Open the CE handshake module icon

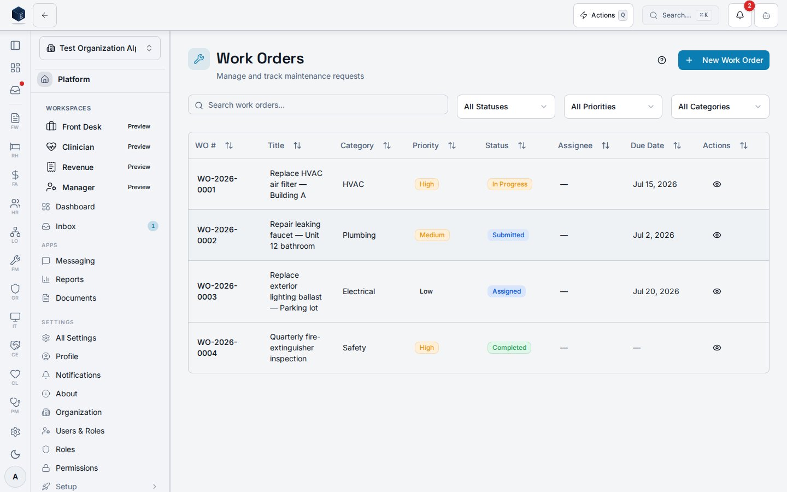click(15, 348)
